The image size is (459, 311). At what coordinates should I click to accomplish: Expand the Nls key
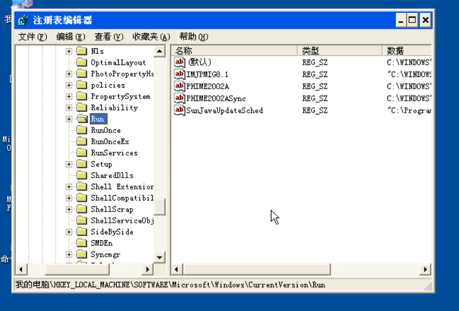pos(69,51)
